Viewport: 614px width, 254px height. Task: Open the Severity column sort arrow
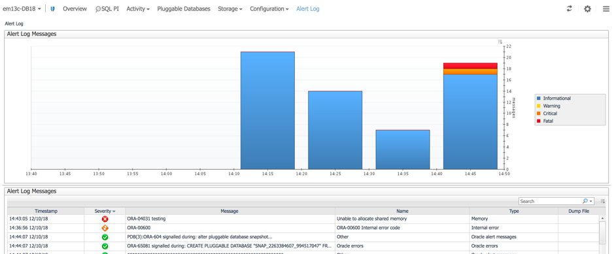point(114,211)
